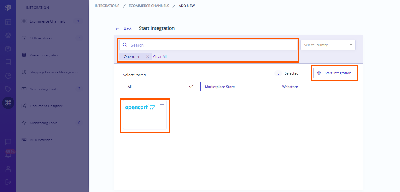The height and width of the screenshot is (192, 400).
Task: Select the All stores tab
Action: tap(162, 87)
